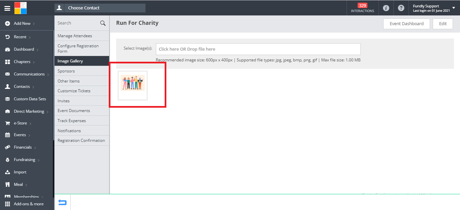Click the Events calendar icon
460x210 pixels.
[x=7, y=135]
